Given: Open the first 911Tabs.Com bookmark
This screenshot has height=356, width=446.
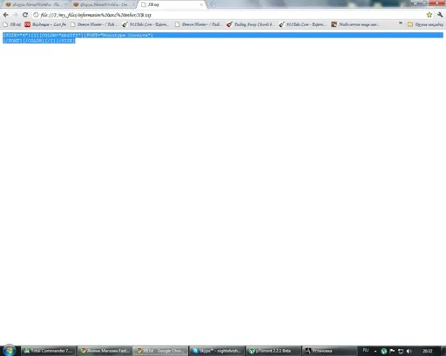Looking at the screenshot, I should click(145, 24).
